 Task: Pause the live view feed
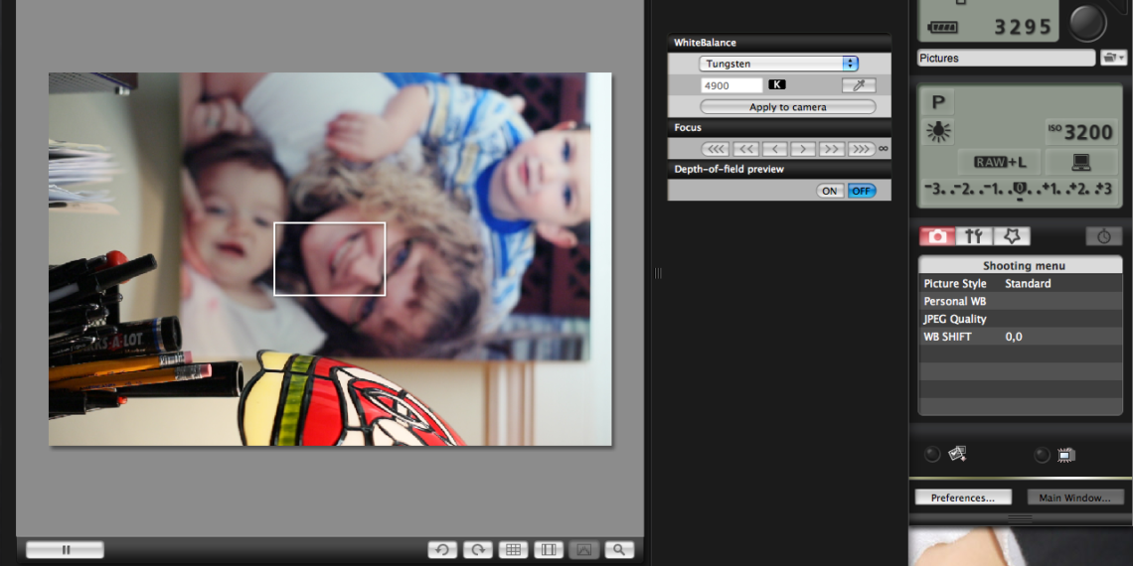65,550
